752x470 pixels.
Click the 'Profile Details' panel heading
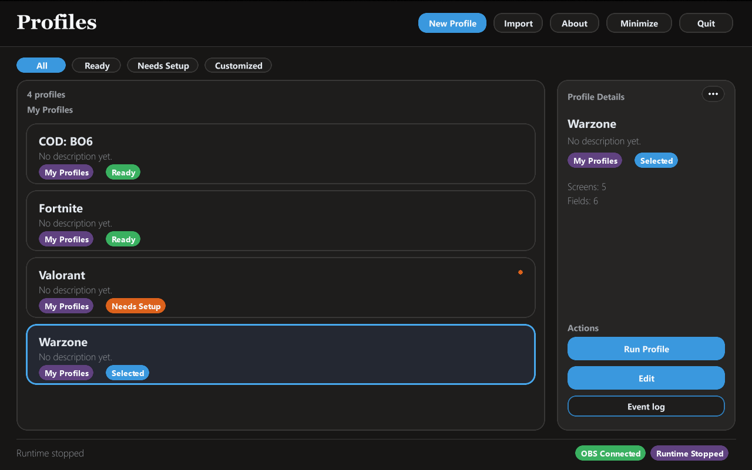pyautogui.click(x=596, y=97)
